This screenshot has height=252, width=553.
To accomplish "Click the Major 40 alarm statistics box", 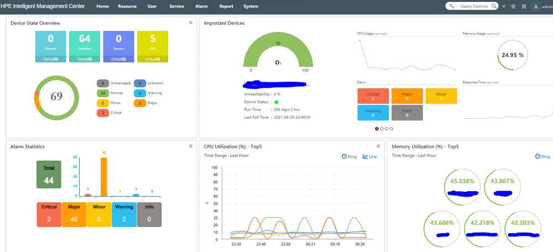I will (74, 214).
